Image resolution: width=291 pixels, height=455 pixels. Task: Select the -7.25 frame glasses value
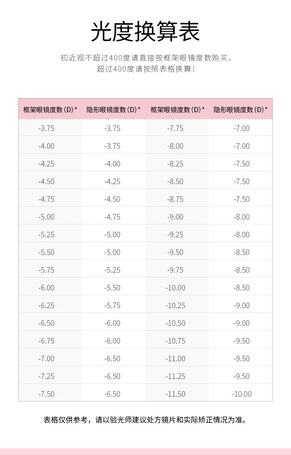click(46, 376)
